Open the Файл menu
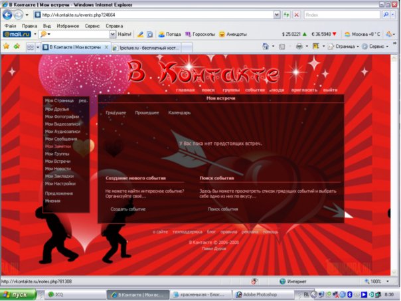The image size is (401, 301). (x=10, y=26)
